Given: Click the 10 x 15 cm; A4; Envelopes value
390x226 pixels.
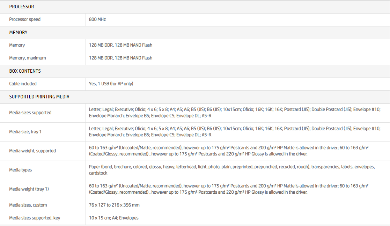Looking at the screenshot, I should click(x=113, y=218).
